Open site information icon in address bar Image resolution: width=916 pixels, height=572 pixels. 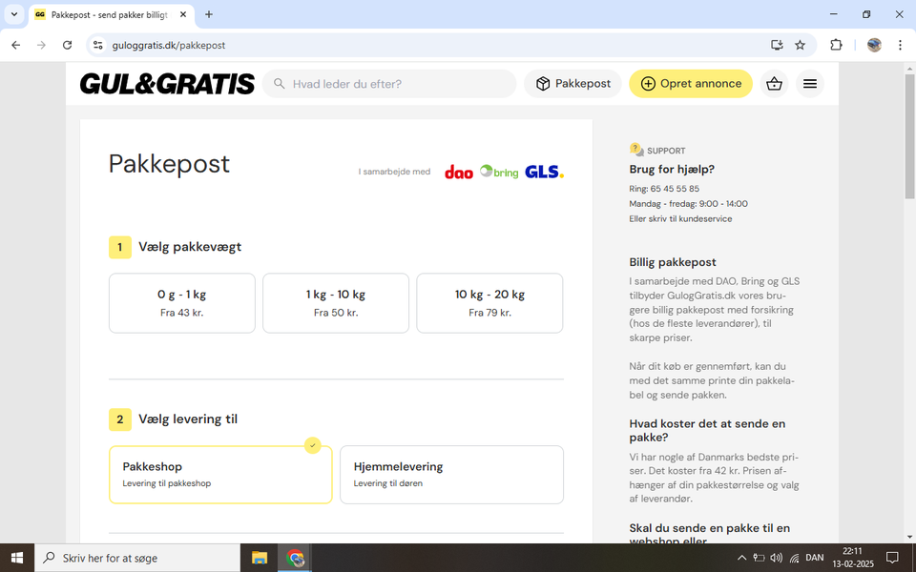pos(98,45)
